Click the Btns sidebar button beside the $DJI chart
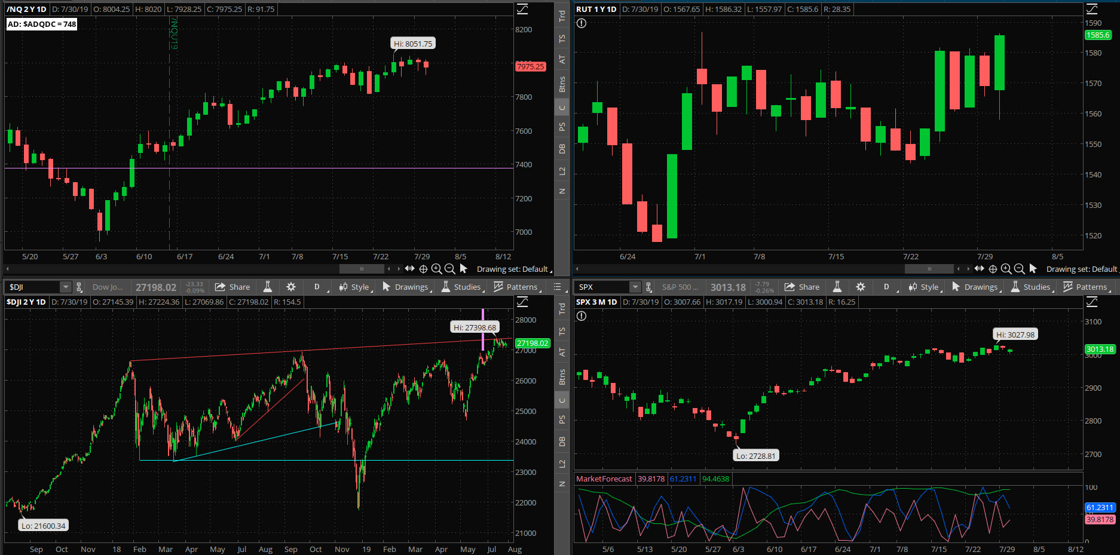The image size is (1120, 555). pyautogui.click(x=562, y=377)
